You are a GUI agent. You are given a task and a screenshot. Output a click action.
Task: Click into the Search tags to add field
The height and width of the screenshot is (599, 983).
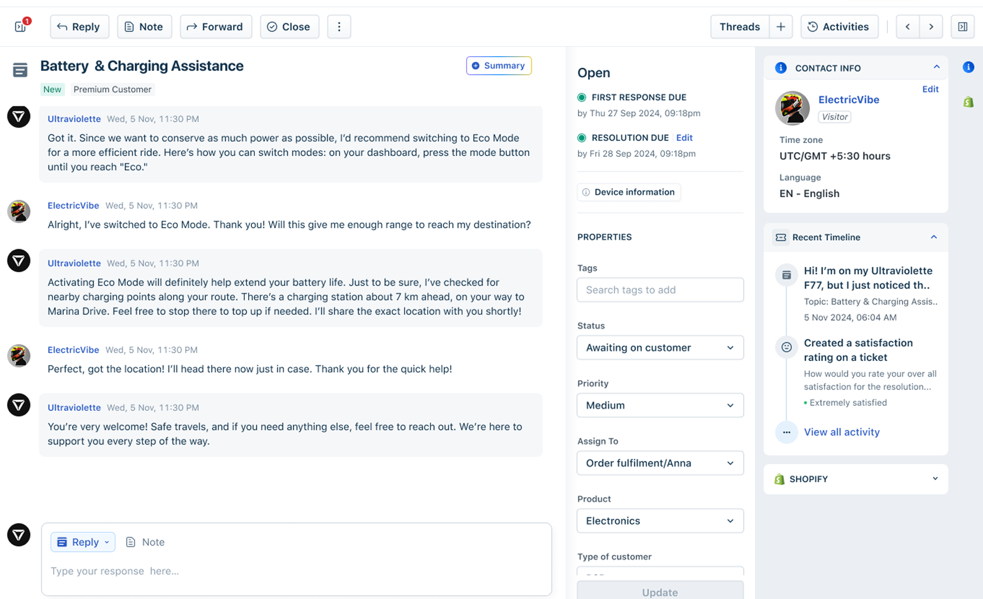point(660,290)
